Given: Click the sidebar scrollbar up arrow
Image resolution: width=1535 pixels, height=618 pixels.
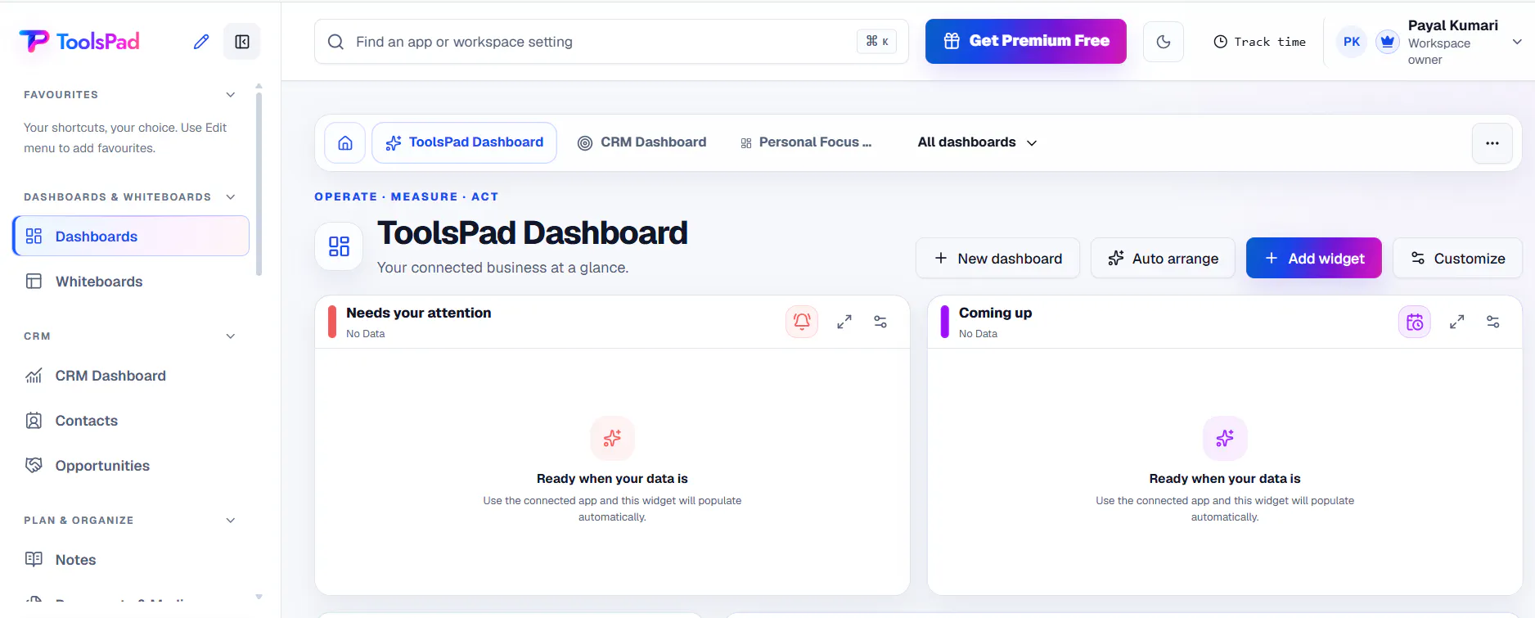Looking at the screenshot, I should [x=259, y=86].
